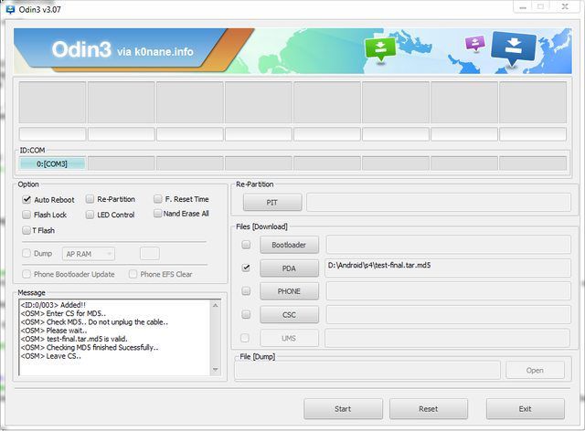Viewport: 585px width, 431px height.
Task: Click the PIT file button
Action: tap(271, 203)
